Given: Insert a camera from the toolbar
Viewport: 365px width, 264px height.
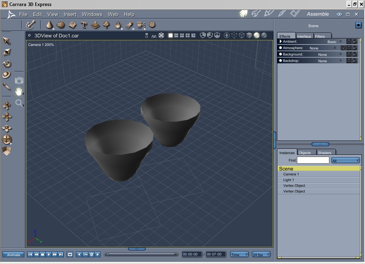Looking at the screenshot, I should [x=141, y=25].
